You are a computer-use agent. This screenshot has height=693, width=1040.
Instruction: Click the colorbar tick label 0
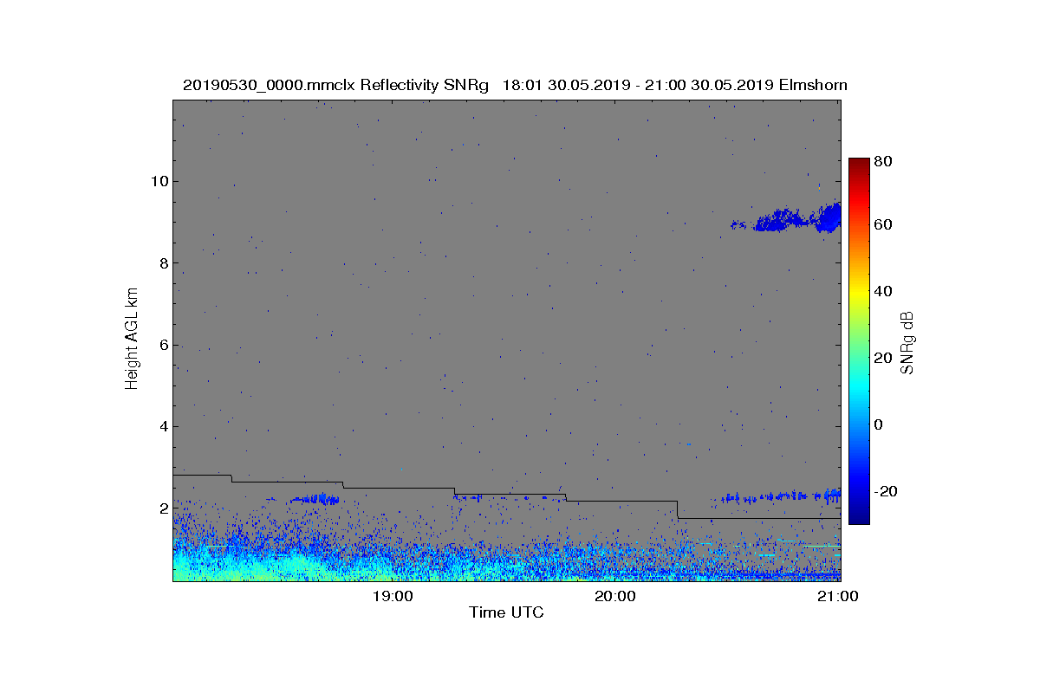880,424
